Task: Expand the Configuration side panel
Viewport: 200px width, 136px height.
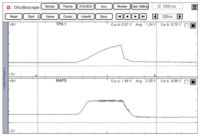Action: pos(4,78)
